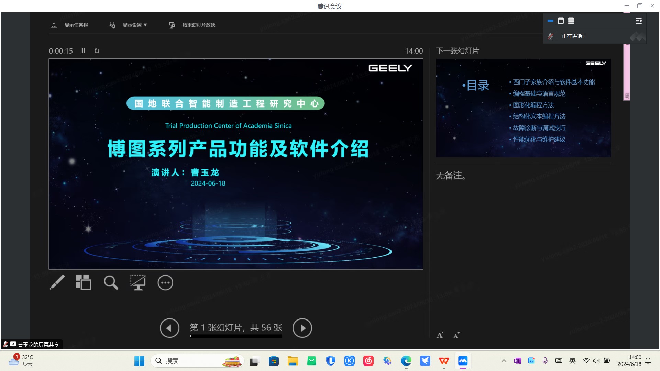The width and height of the screenshot is (660, 371).
Task: Click next-slide preview thumbnail with 目录
Action: pyautogui.click(x=524, y=108)
